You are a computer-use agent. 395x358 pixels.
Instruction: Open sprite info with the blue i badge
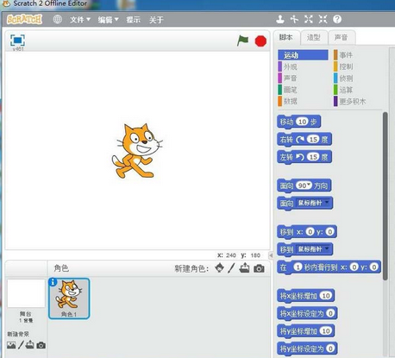[53, 282]
